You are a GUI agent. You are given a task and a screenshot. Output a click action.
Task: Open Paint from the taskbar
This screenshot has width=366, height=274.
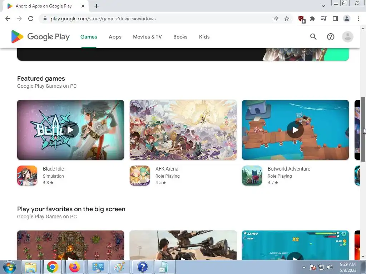[x=119, y=267]
